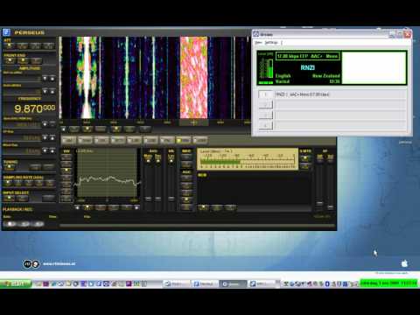
Task: Select the 125 kS/s sampling rate
Action: pos(8,183)
